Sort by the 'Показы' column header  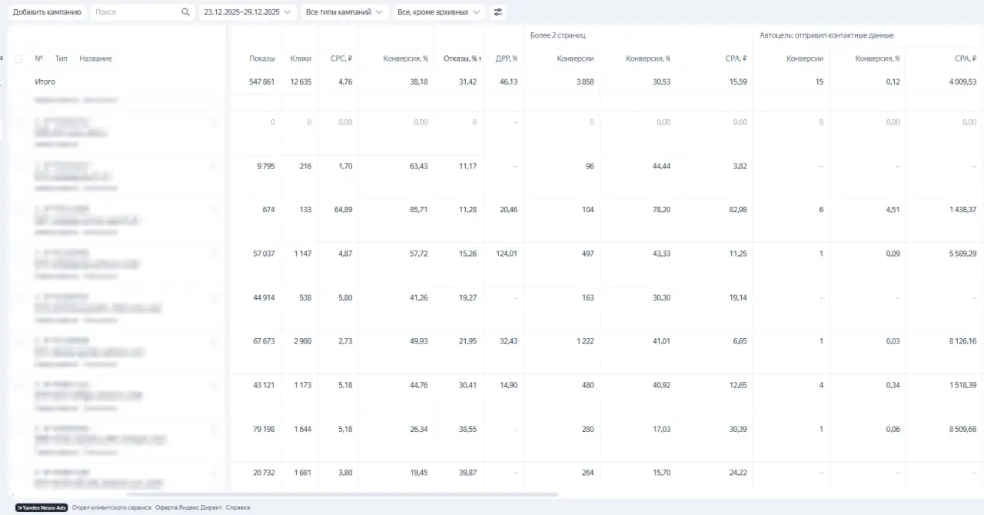tap(262, 58)
